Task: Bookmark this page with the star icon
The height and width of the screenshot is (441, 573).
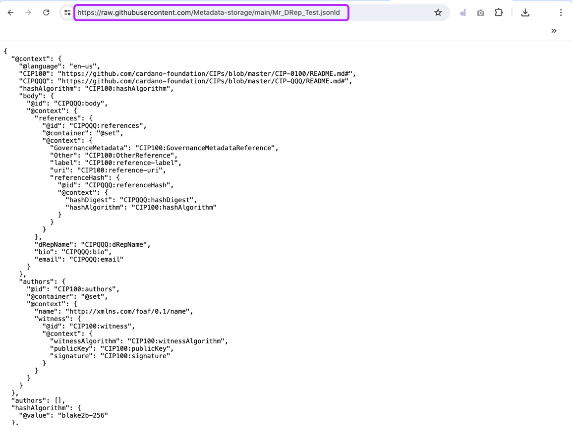Action: [438, 13]
